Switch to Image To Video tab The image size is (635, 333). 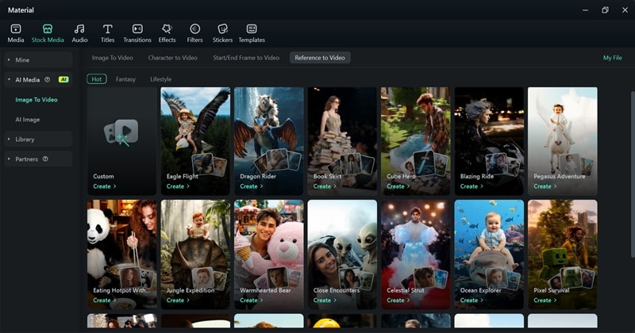point(112,58)
